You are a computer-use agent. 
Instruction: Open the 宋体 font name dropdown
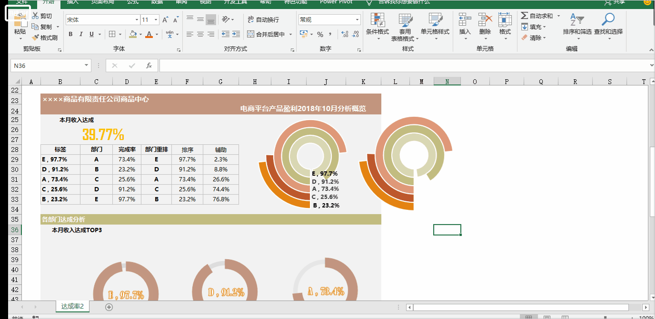(x=137, y=20)
